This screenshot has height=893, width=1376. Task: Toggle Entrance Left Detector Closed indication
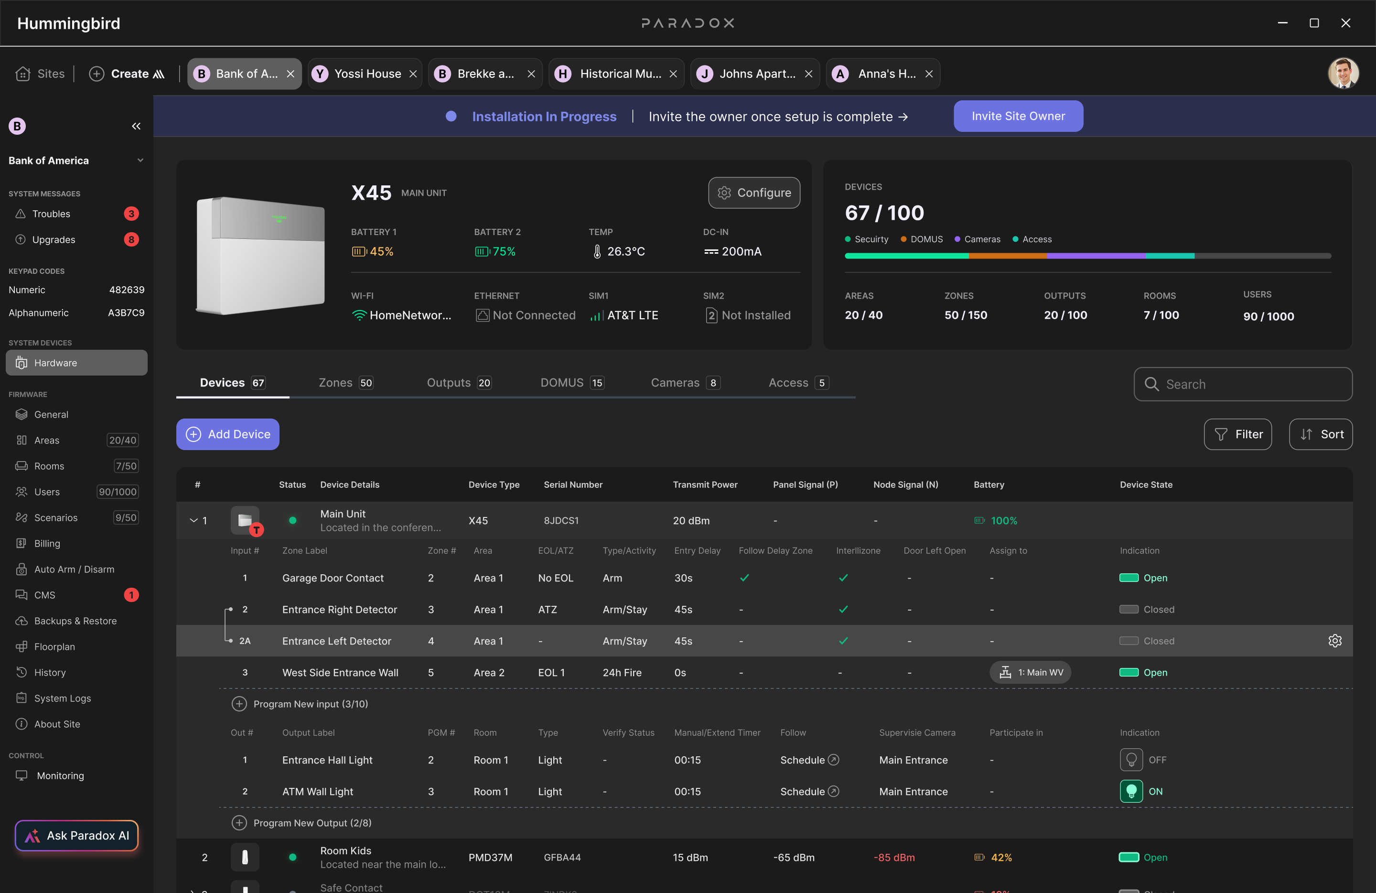(1129, 640)
